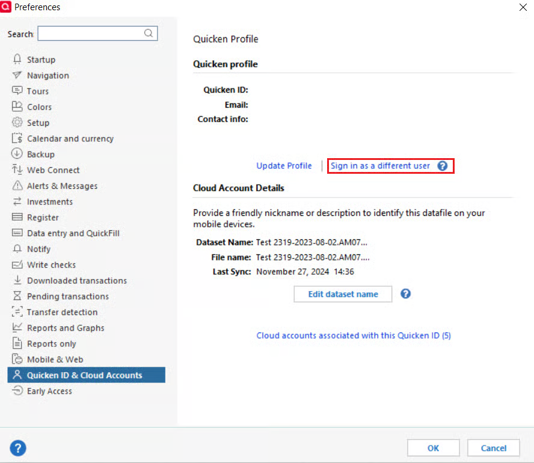Screen dimensions: 534x463
Task: Click the Cancel button
Action: (x=494, y=448)
